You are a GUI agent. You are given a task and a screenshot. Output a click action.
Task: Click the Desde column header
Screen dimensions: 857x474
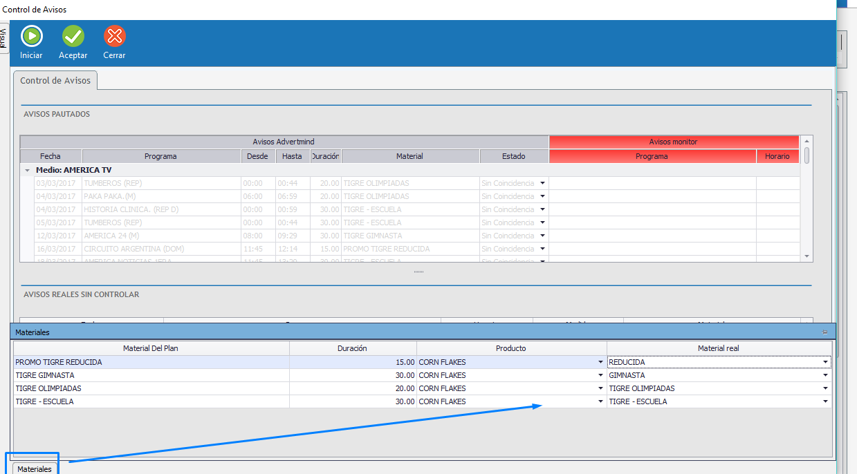pos(257,156)
